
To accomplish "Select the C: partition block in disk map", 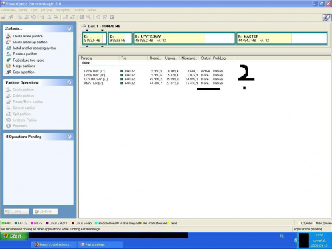I will point(95,39).
